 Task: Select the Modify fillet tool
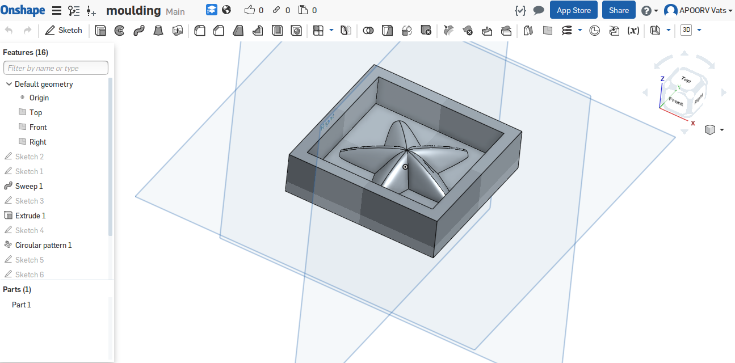point(448,31)
